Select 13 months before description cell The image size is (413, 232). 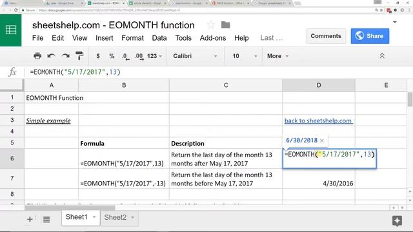pos(226,179)
